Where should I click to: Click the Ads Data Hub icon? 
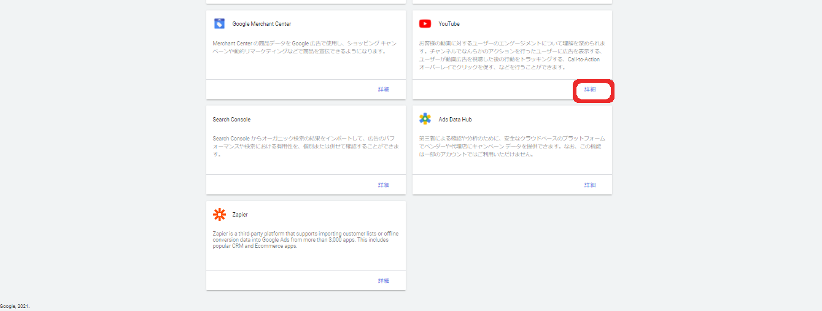point(425,119)
